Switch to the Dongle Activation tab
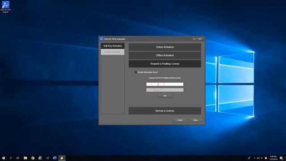 (113, 52)
